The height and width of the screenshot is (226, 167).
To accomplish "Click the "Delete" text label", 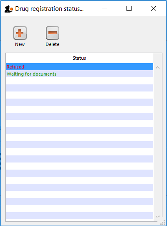I will (x=53, y=44).
